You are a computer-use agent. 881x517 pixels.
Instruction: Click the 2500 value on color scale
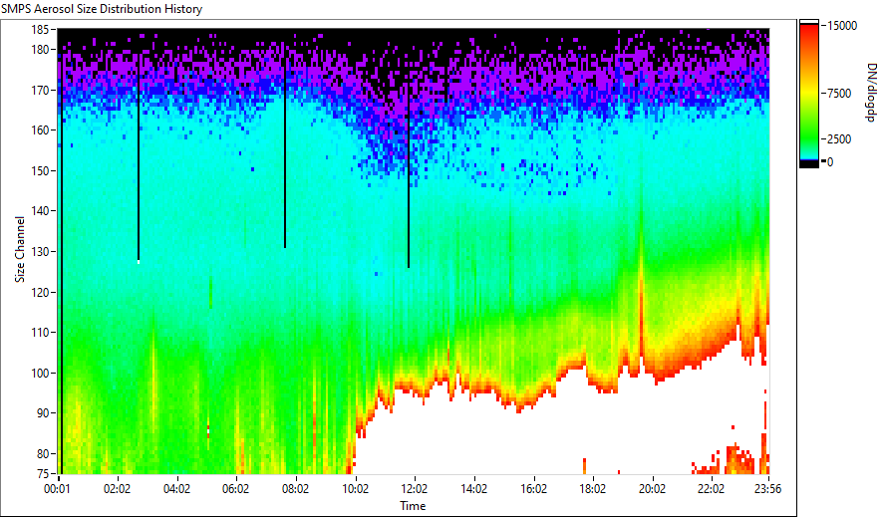(x=839, y=139)
